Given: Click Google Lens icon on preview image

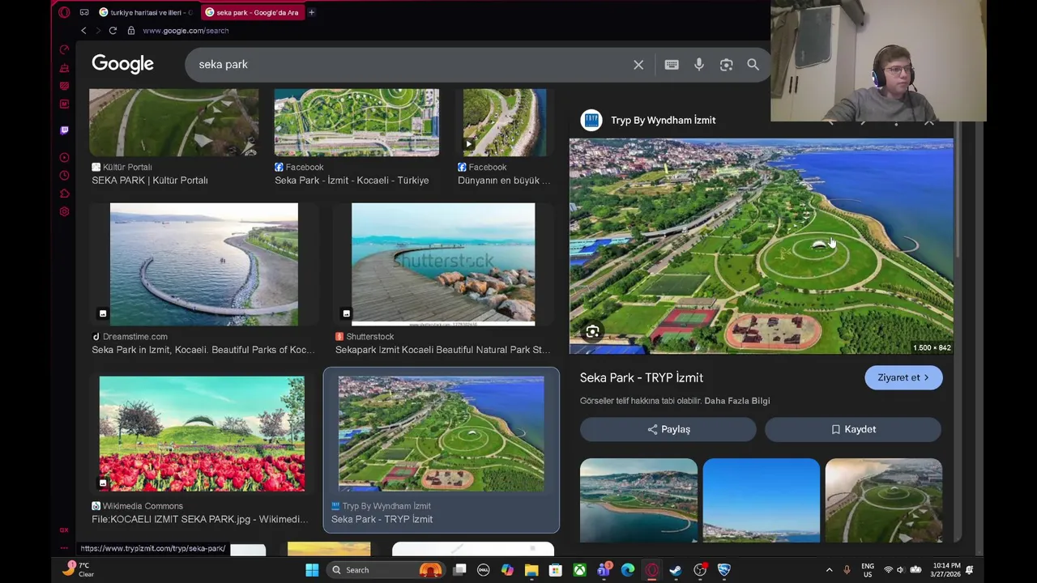Looking at the screenshot, I should [593, 332].
